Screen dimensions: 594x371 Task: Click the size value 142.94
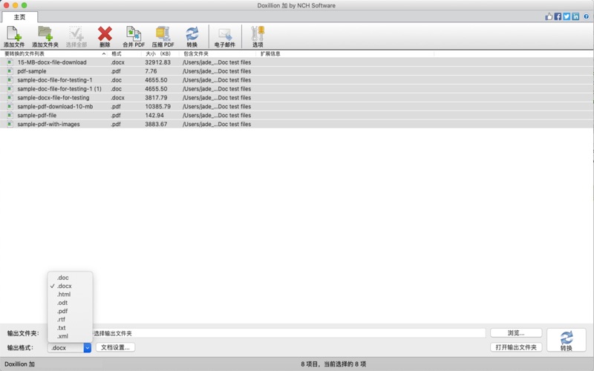click(154, 115)
